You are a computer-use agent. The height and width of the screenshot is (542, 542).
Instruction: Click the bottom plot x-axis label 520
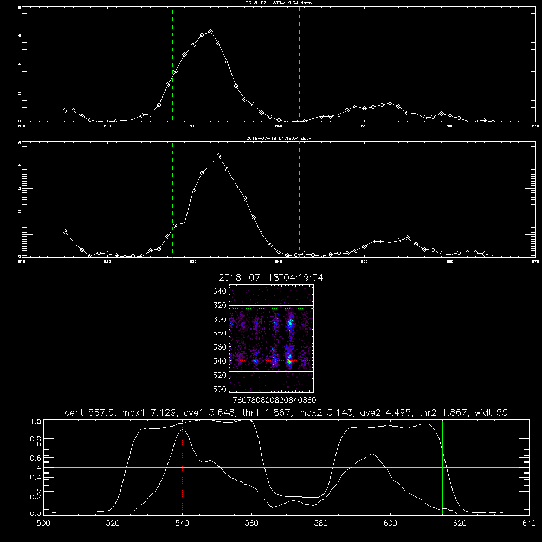pyautogui.click(x=113, y=524)
